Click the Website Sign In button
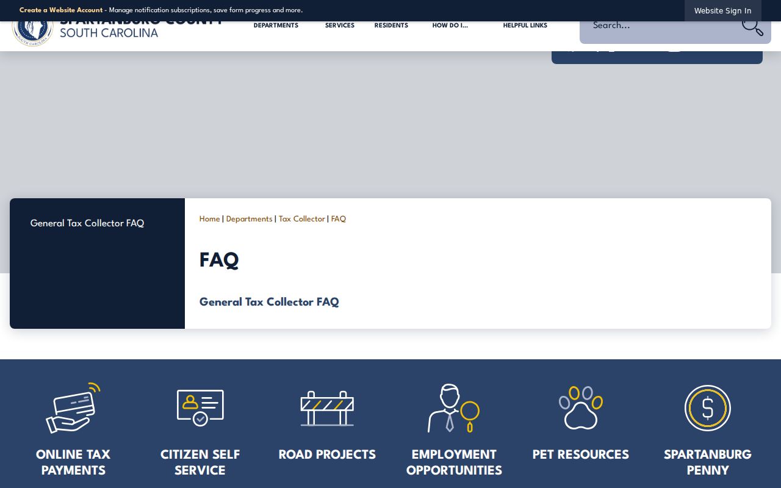This screenshot has width=781, height=488. 722,10
